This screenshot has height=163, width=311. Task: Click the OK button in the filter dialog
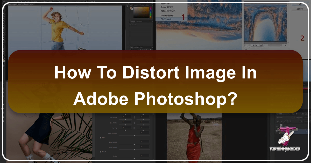click(300, 4)
